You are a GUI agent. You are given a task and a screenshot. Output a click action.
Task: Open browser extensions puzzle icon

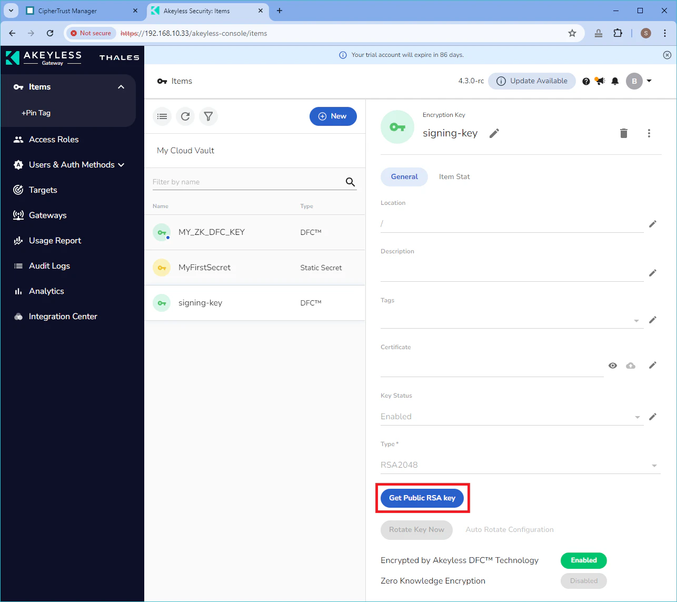pyautogui.click(x=618, y=33)
